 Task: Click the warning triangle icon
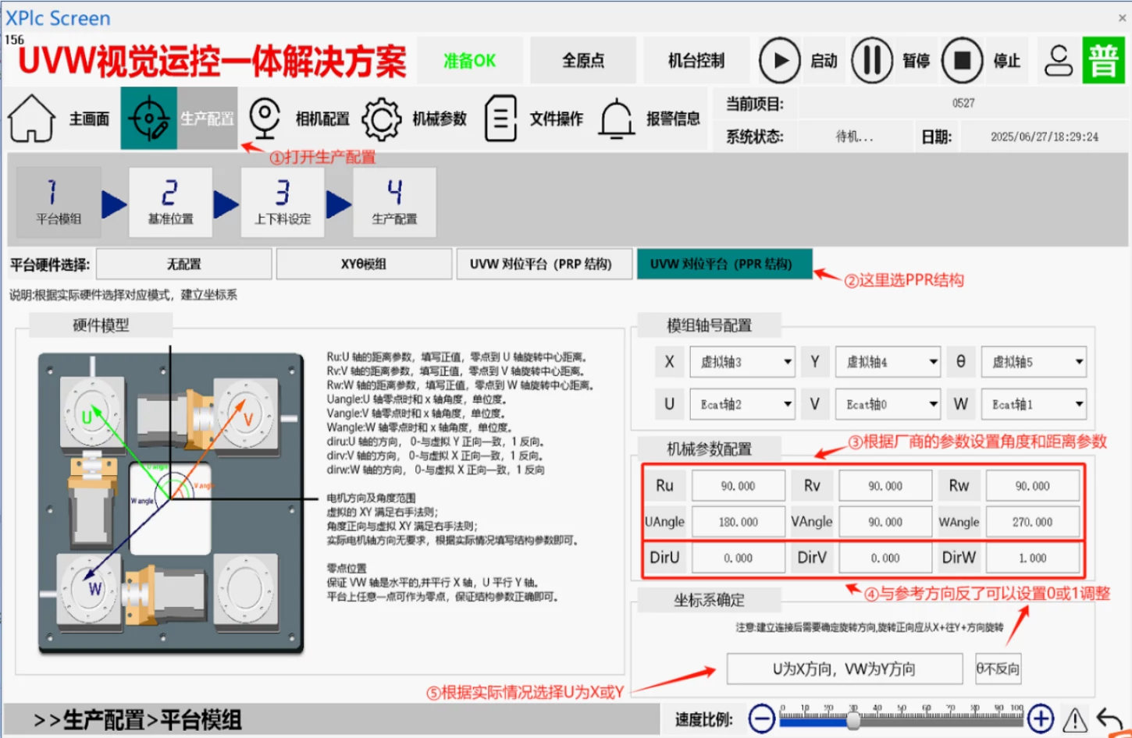tap(1075, 718)
